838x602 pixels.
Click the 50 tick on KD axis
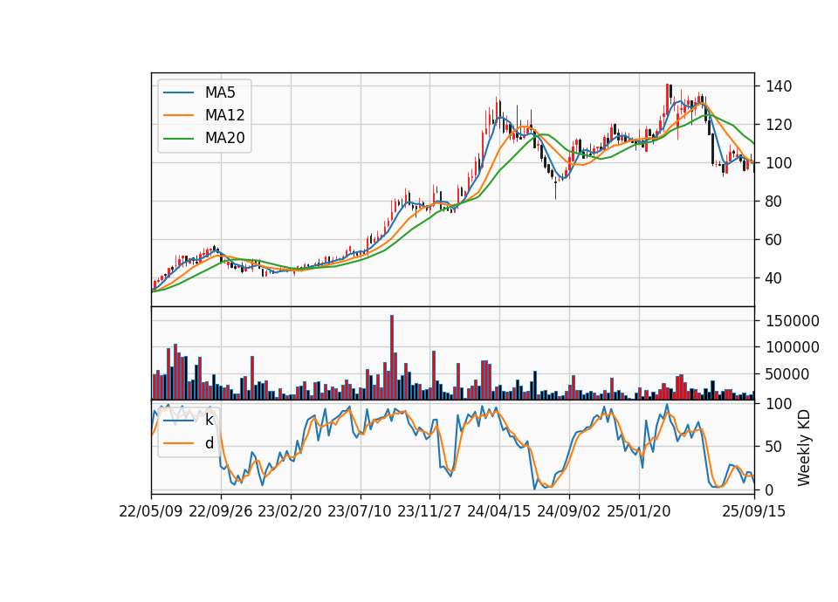click(774, 447)
